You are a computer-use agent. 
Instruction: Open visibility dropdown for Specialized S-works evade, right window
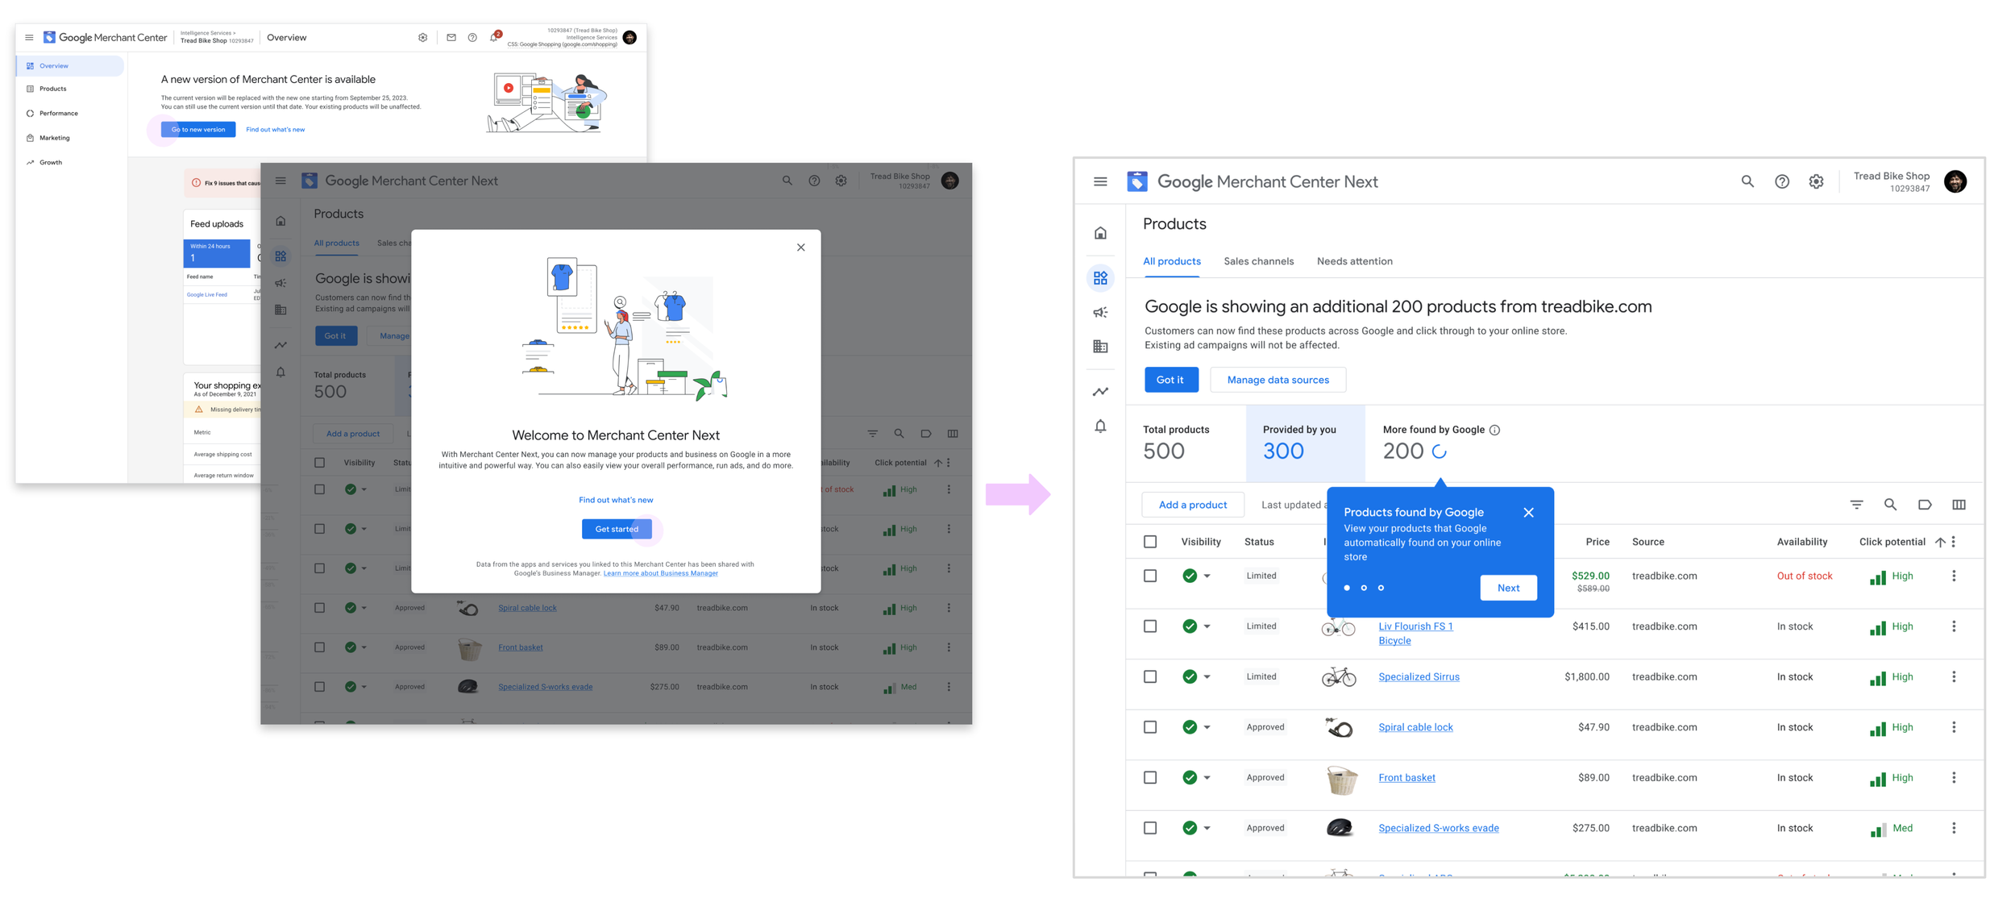point(1207,829)
